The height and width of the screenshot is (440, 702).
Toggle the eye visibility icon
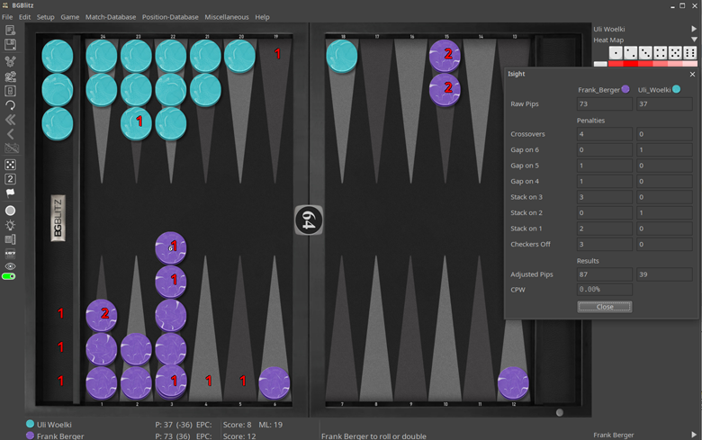coord(10,266)
